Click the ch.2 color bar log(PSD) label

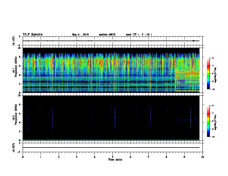click(x=215, y=122)
